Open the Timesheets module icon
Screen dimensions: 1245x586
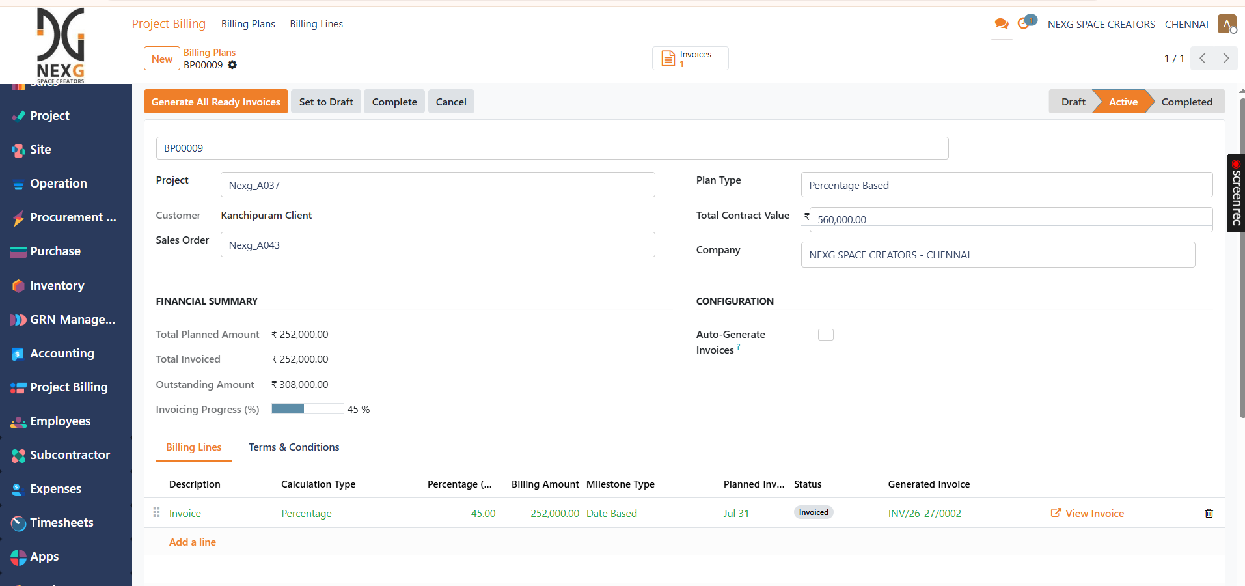click(18, 523)
